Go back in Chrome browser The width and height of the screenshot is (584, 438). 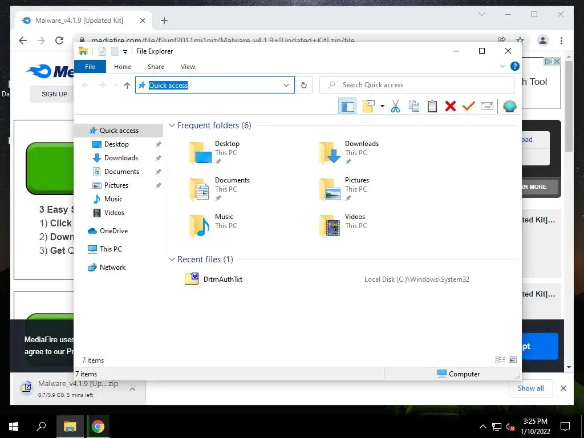pos(23,40)
